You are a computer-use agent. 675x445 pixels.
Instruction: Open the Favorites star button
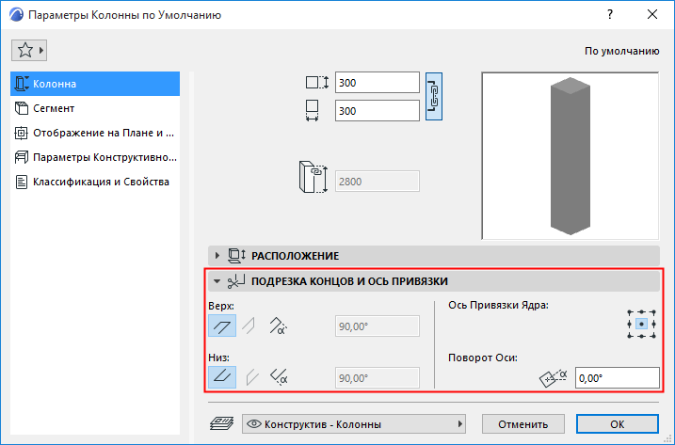29,51
